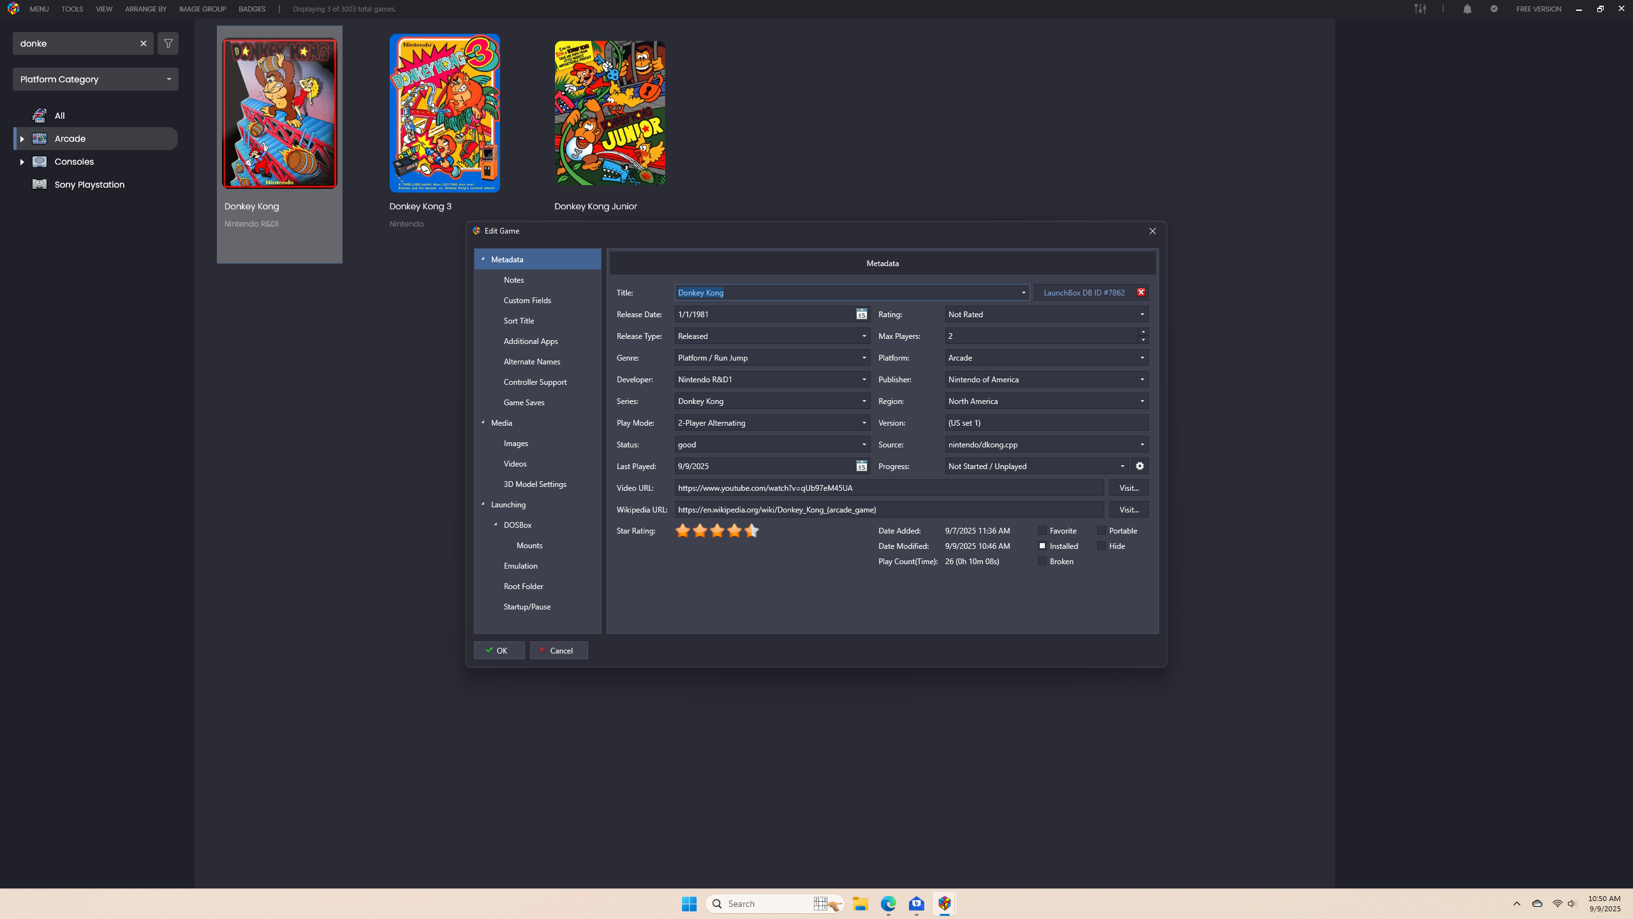Collapse the Media section
The width and height of the screenshot is (1633, 919).
[x=483, y=422]
